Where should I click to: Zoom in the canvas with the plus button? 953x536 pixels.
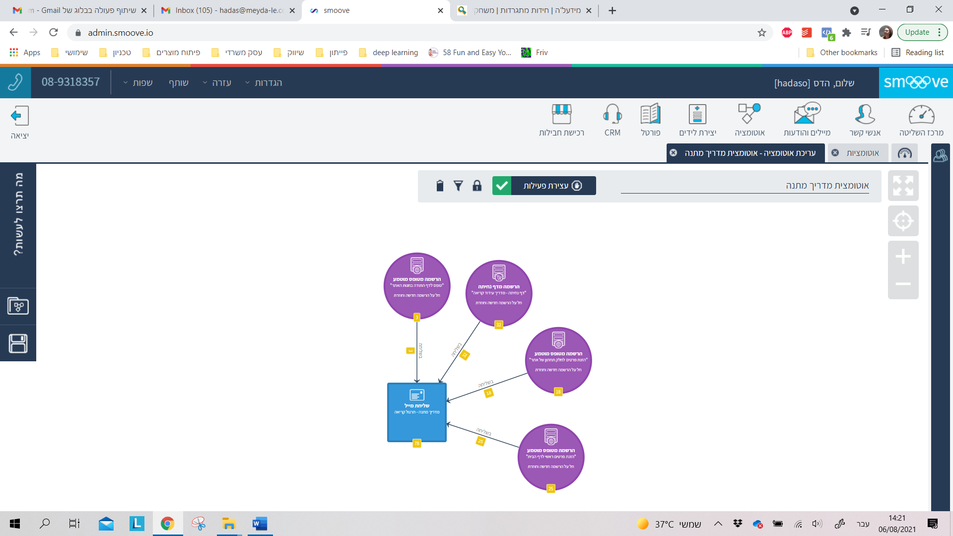point(903,257)
